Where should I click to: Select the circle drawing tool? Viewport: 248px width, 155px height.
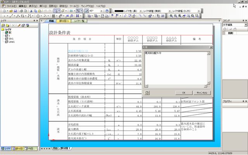[x=38, y=16]
